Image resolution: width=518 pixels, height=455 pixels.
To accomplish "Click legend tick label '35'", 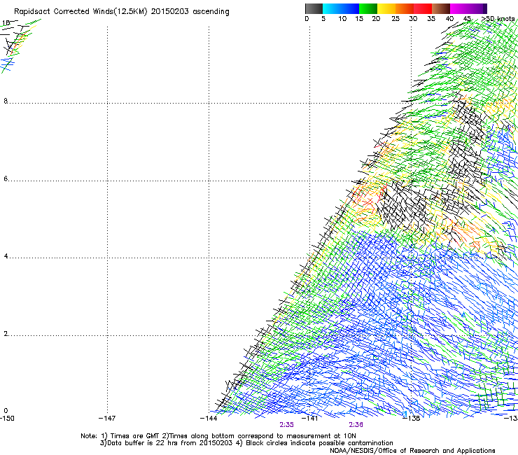I will [431, 19].
